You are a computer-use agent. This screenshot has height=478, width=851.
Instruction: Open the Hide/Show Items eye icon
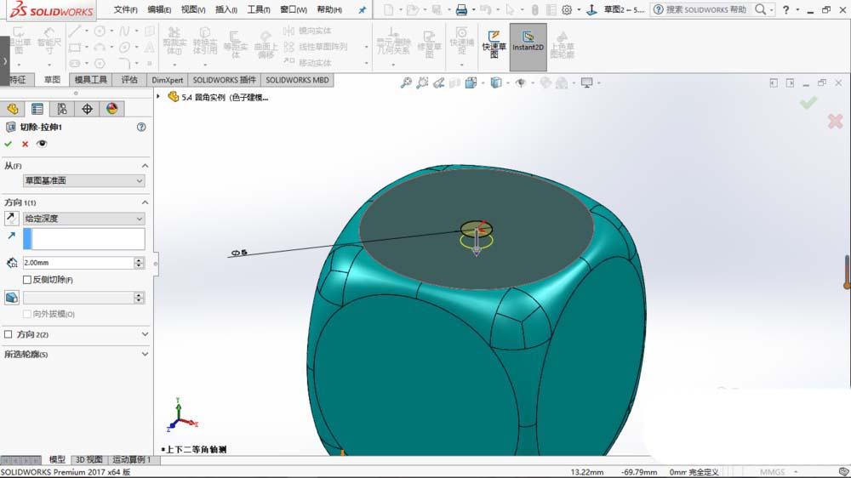click(521, 83)
